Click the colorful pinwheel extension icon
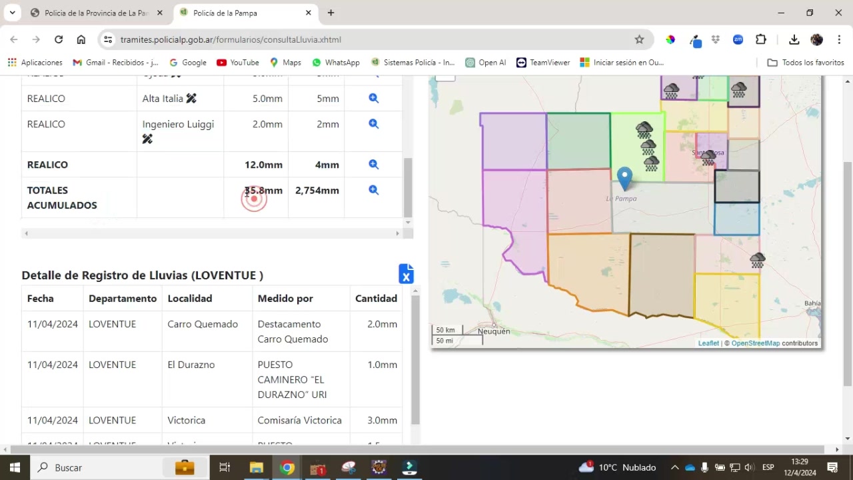The image size is (853, 480). point(670,39)
